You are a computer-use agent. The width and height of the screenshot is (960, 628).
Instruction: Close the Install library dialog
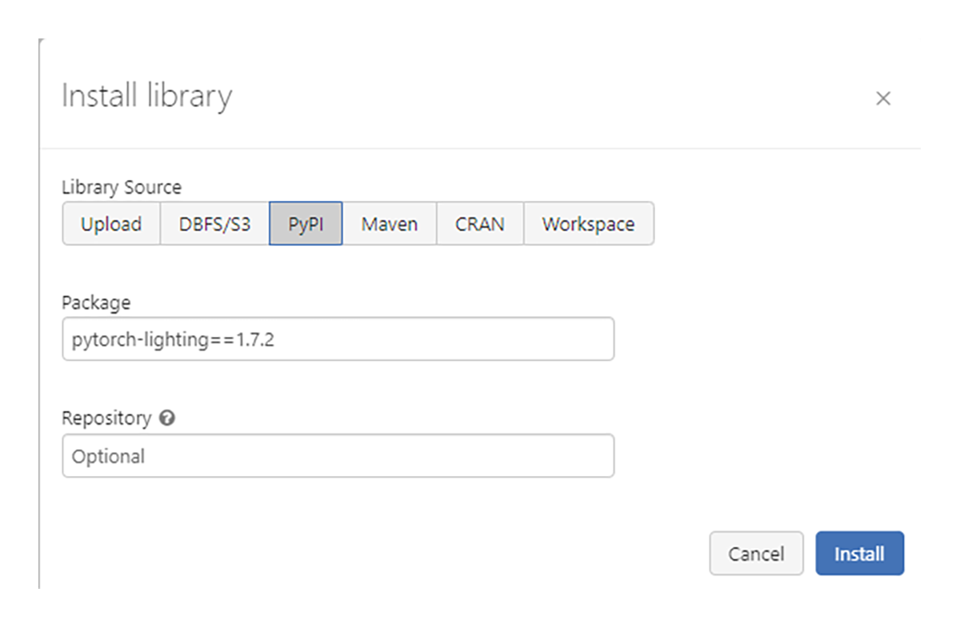[883, 98]
